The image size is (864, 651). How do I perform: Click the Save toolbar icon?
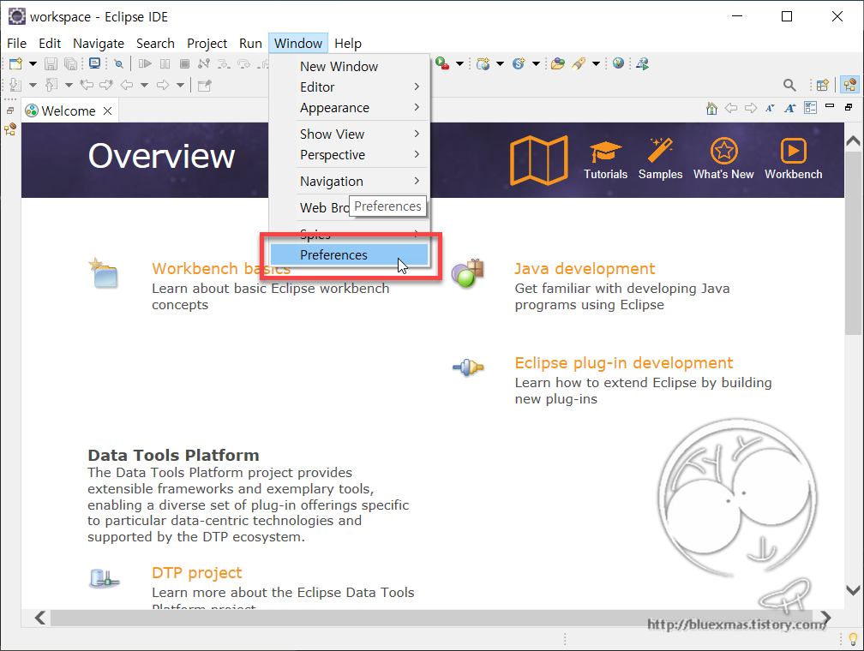pos(51,64)
